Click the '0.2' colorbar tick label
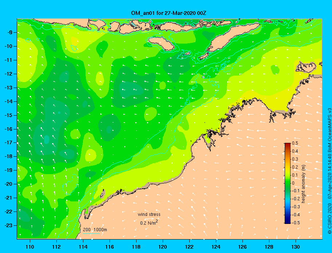This screenshot has width=332, height=253. pos(295,167)
